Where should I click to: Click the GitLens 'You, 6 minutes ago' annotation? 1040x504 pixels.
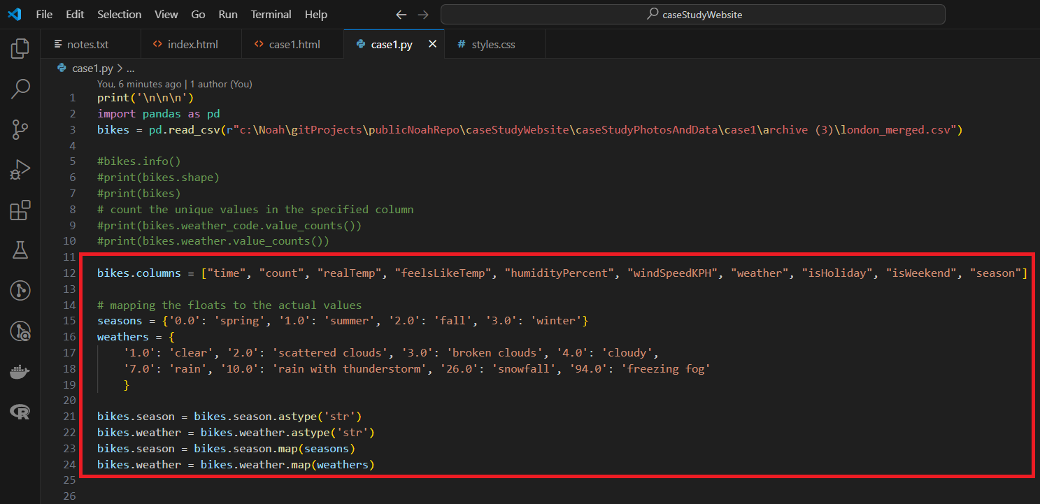(139, 84)
